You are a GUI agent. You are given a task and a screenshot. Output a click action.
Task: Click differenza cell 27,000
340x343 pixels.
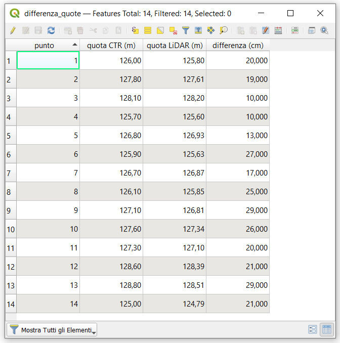(238, 154)
